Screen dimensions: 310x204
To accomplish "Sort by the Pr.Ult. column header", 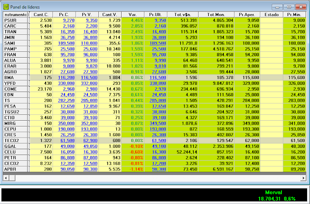I will tap(155, 15).
